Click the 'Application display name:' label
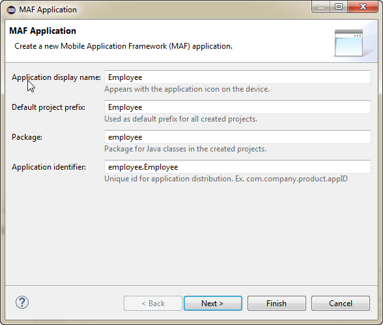 pos(56,77)
